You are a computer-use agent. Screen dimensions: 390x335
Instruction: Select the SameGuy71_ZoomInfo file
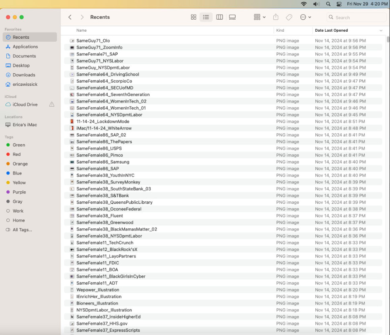point(223,47)
